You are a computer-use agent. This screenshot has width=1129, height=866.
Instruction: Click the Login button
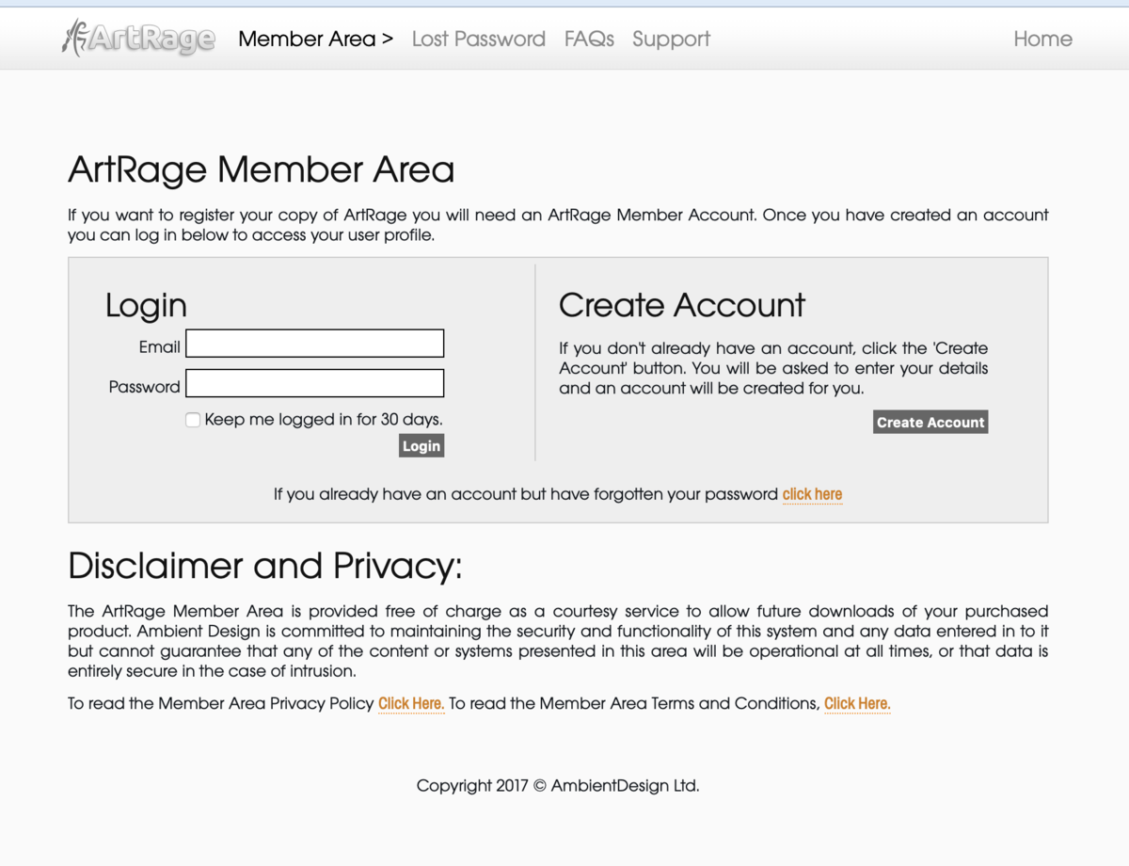pyautogui.click(x=421, y=446)
